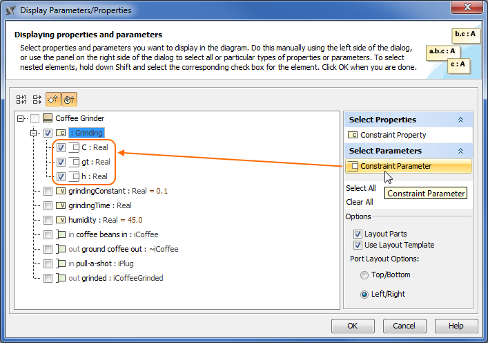Image resolution: width=488 pixels, height=343 pixels.
Task: Select the gt : Real tree row
Action: pyautogui.click(x=95, y=162)
